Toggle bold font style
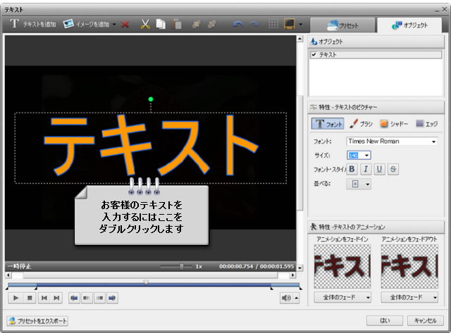 coord(352,169)
